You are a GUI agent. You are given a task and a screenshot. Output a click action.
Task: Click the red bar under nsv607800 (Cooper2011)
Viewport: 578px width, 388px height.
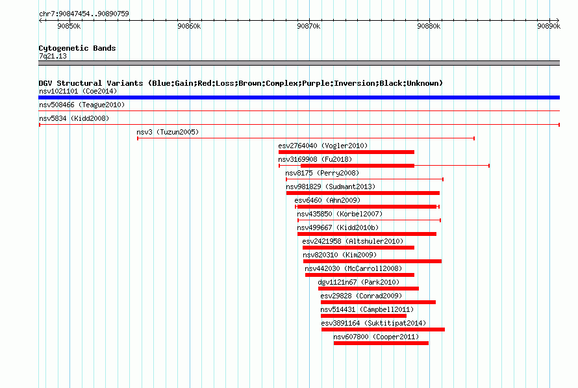381,343
